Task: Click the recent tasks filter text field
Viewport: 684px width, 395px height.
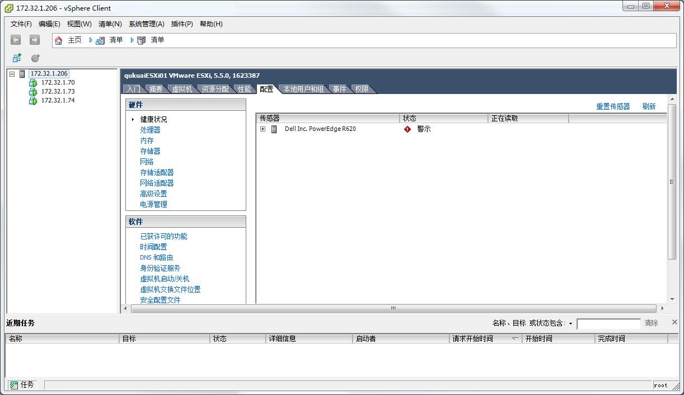Action: [x=608, y=324]
